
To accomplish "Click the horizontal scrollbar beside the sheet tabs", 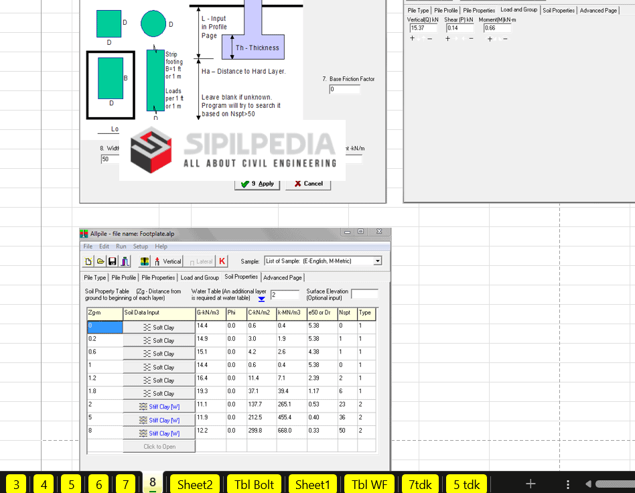I will [613, 484].
